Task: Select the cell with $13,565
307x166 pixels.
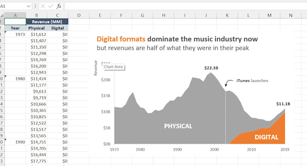Action: click(37, 136)
